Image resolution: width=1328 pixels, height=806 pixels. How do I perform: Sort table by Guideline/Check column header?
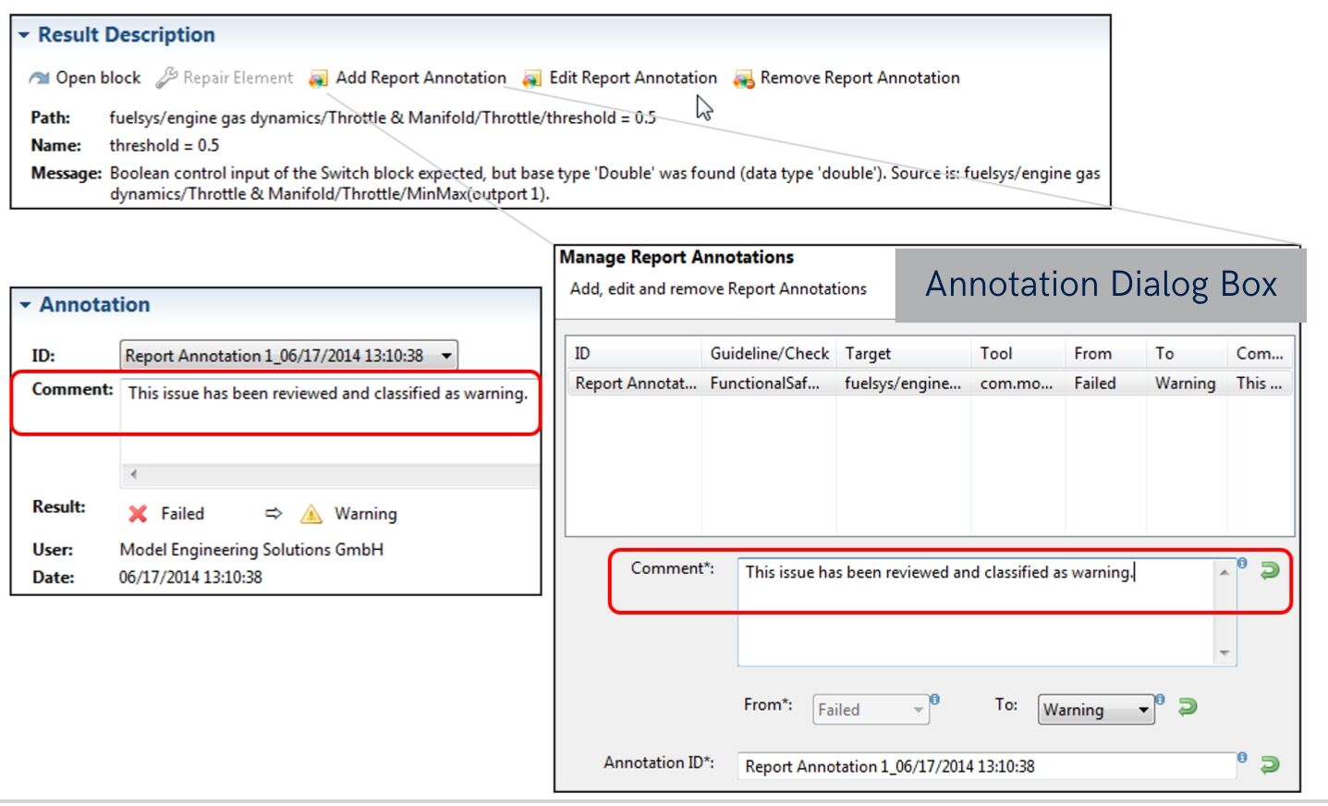click(768, 353)
